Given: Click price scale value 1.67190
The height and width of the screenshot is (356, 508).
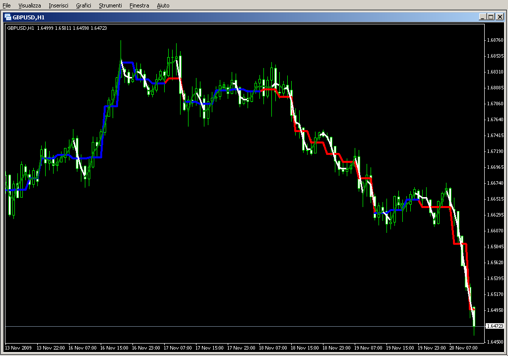Looking at the screenshot, I should [496, 151].
